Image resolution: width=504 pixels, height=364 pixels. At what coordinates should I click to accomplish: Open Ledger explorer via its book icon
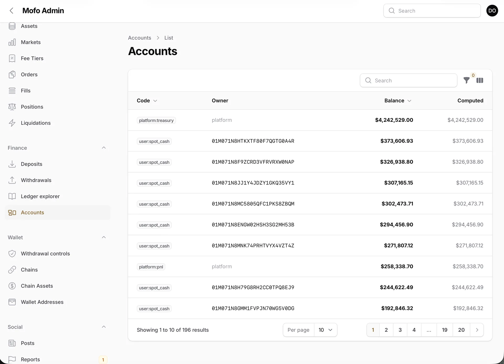12,196
